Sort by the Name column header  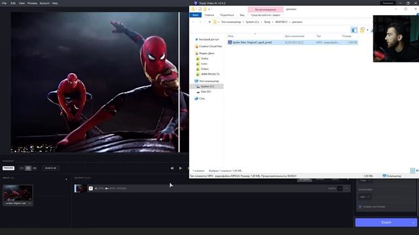(x=230, y=36)
